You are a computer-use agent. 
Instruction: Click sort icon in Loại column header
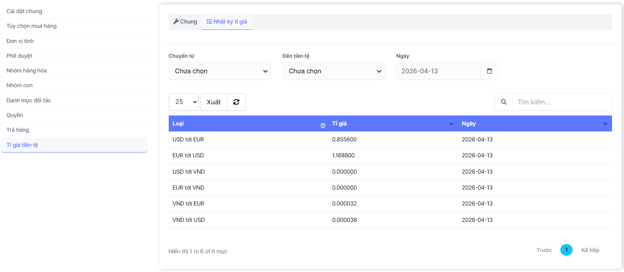pyautogui.click(x=323, y=125)
